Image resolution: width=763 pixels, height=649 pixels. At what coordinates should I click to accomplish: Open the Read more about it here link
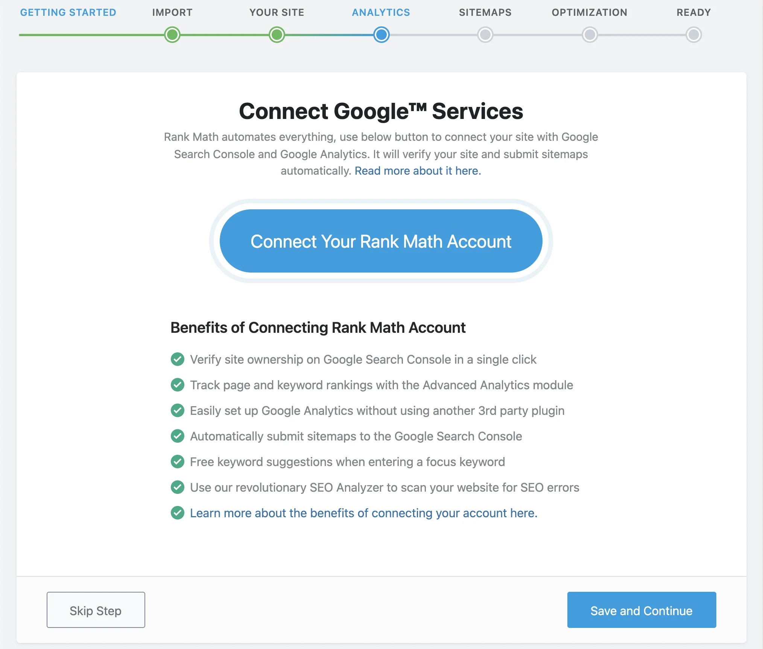pos(418,171)
